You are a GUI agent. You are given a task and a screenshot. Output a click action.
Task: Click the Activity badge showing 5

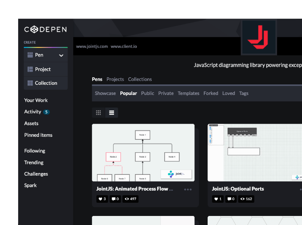(47, 112)
